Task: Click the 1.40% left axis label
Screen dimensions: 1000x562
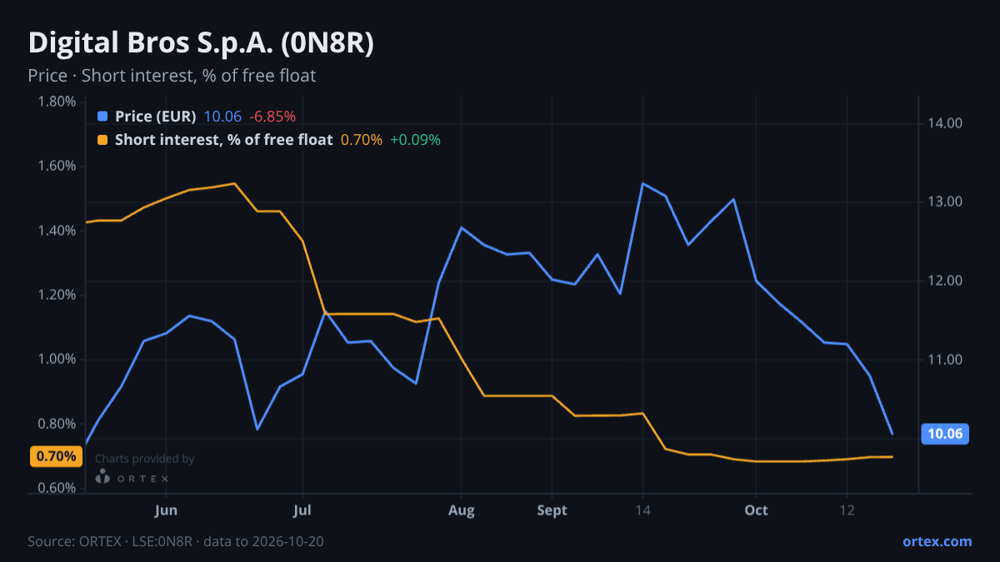Action: tap(57, 231)
